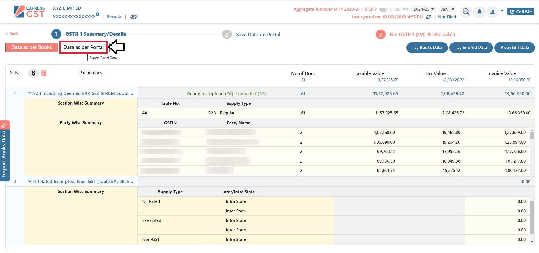This screenshot has height=253, width=539.
Task: Go back using the Back link
Action: (12, 33)
